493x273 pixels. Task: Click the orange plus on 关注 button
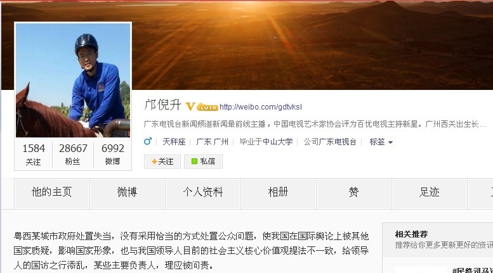click(x=154, y=162)
